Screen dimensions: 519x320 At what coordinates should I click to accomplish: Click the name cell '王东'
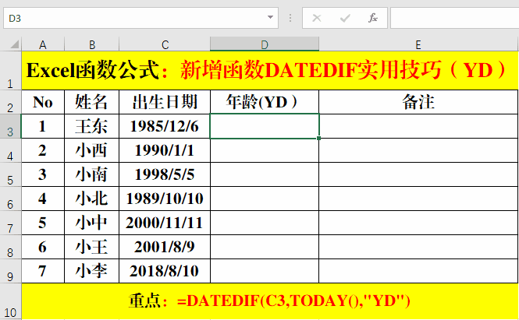91,126
